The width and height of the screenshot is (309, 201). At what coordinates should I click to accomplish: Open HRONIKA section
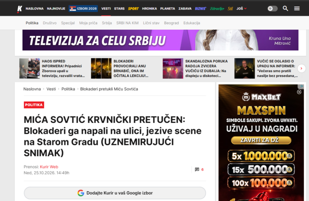(149, 8)
